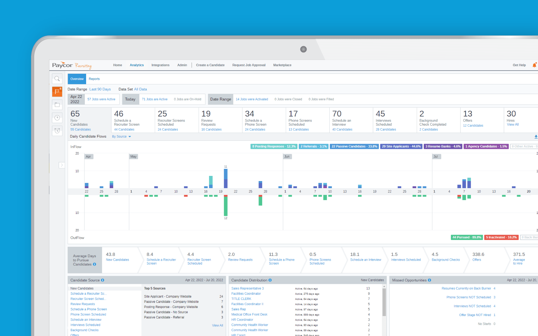538x336 pixels.
Task: Toggle the Passive Candidates 33.8% legend
Action: pos(354,147)
